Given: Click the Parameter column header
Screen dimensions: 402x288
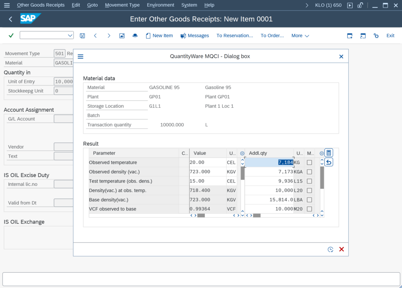Looking at the screenshot, I should pyautogui.click(x=133, y=153).
